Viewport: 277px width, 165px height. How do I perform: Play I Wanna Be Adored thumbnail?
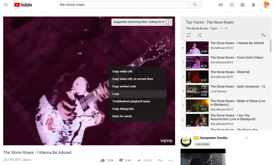coord(197,48)
